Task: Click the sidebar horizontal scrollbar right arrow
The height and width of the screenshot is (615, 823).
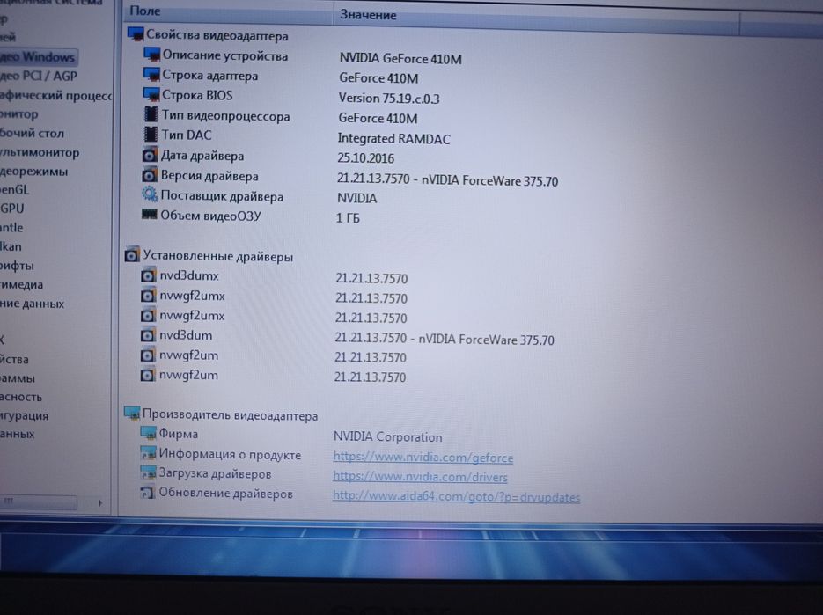Action: [99, 502]
